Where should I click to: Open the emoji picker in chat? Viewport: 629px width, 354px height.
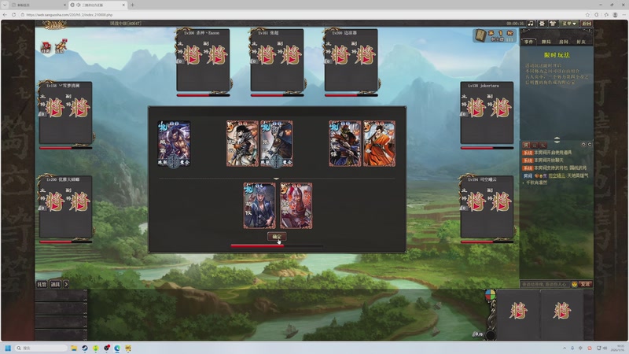[x=575, y=284]
